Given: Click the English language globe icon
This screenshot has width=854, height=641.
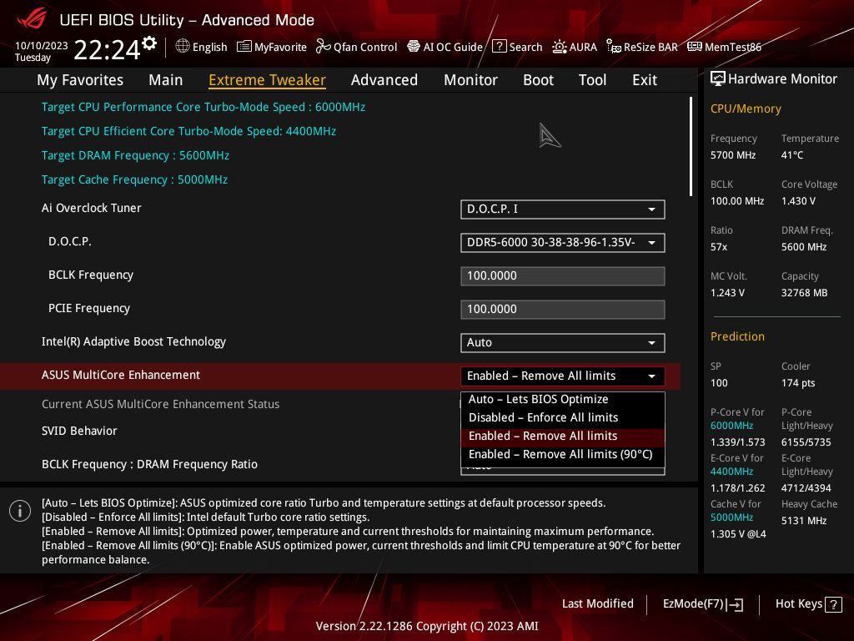Looking at the screenshot, I should coord(183,47).
